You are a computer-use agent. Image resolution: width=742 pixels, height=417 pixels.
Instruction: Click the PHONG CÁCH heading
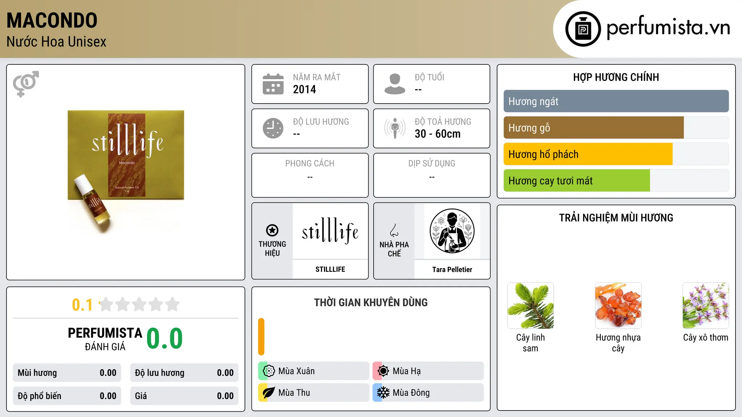tap(310, 164)
